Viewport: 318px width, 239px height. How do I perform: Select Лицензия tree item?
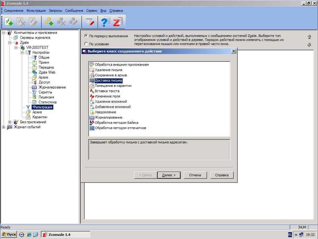pyautogui.click(x=46, y=97)
